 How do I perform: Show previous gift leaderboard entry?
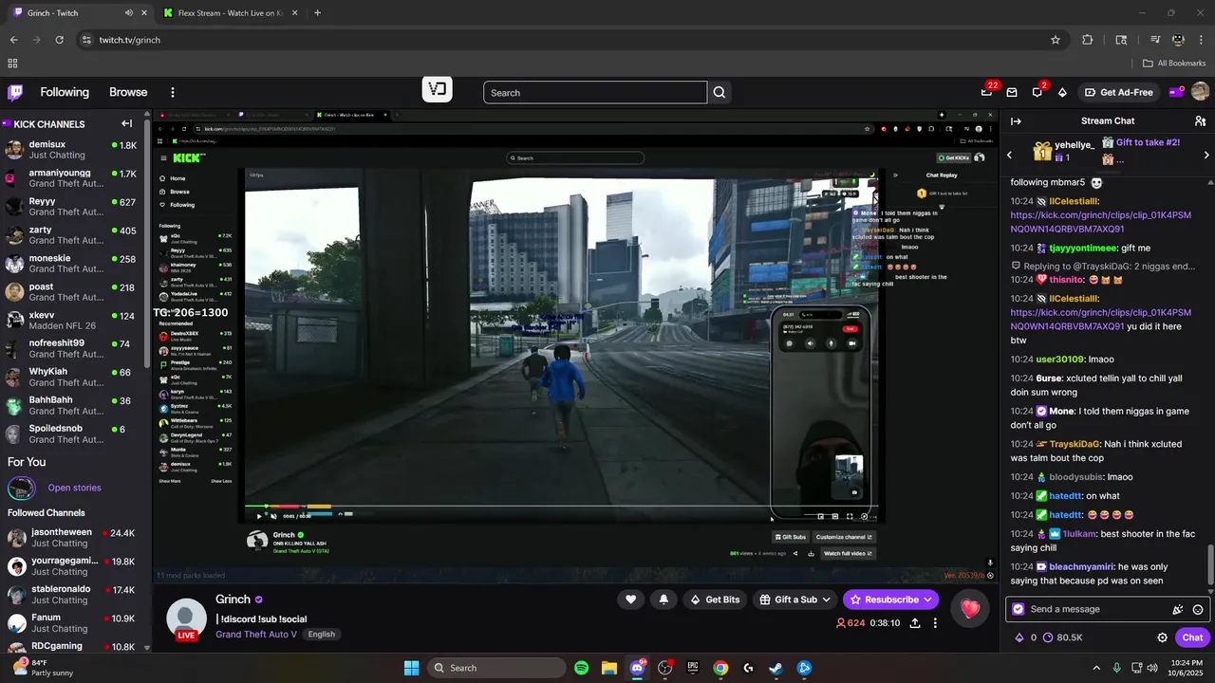click(x=1010, y=154)
